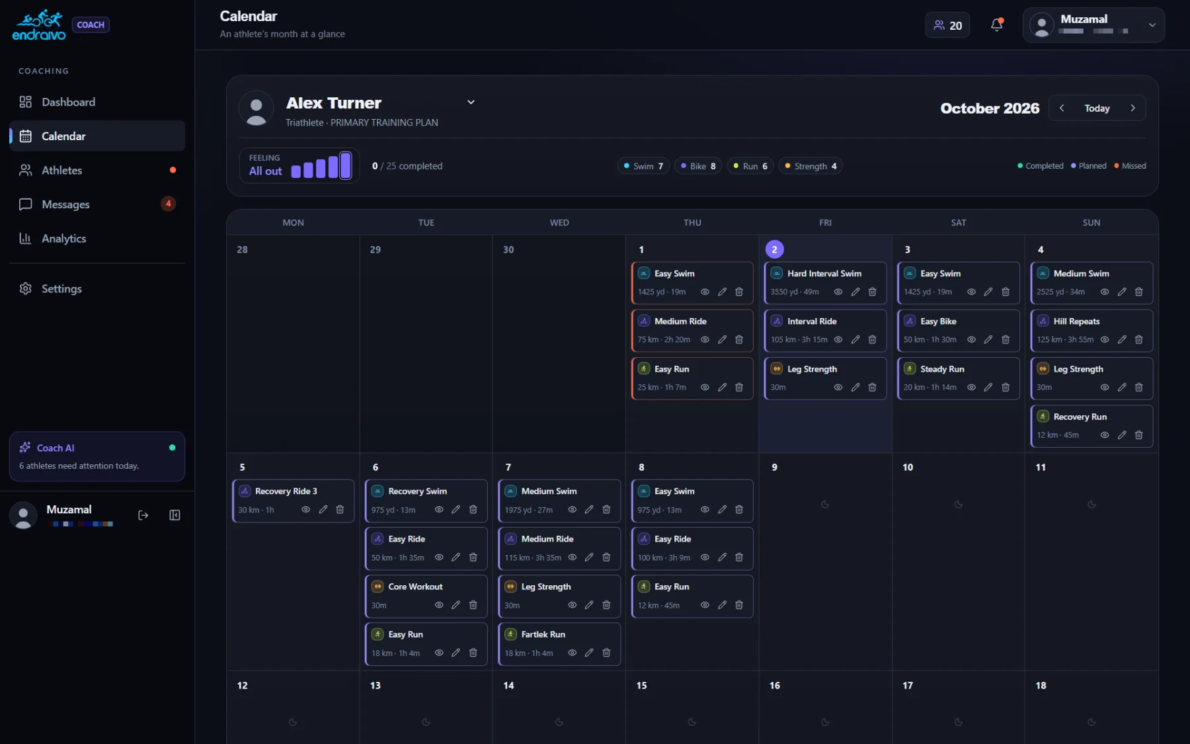Click the athletes count icon showing 20

pyautogui.click(x=947, y=25)
